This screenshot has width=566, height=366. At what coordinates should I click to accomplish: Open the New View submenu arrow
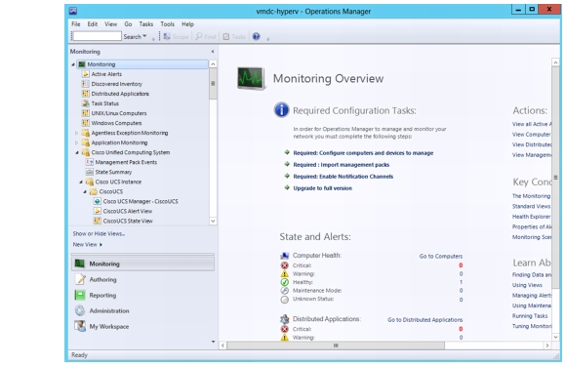pyautogui.click(x=101, y=244)
